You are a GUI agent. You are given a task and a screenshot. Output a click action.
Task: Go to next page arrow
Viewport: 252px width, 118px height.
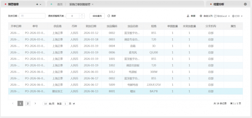[35, 104]
